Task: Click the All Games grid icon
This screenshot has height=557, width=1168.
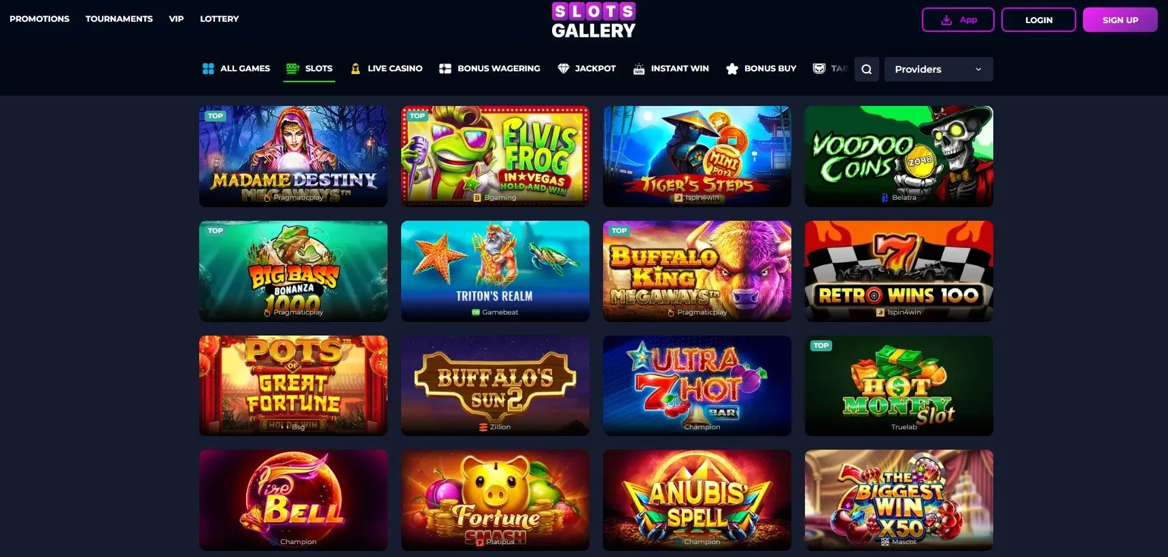Action: (208, 69)
